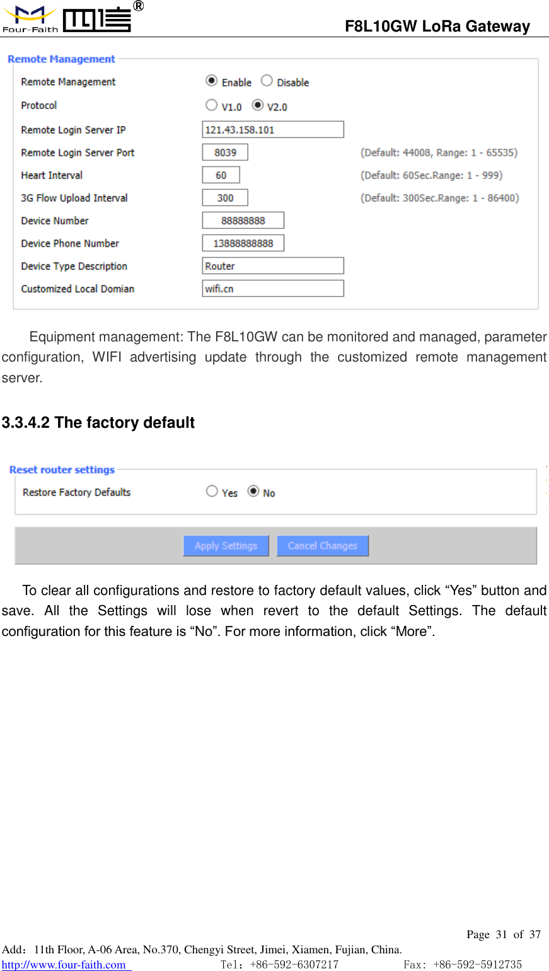Click the '3G Flow Upload Interval' label
Screen dimensions: 549x971
tap(74, 198)
